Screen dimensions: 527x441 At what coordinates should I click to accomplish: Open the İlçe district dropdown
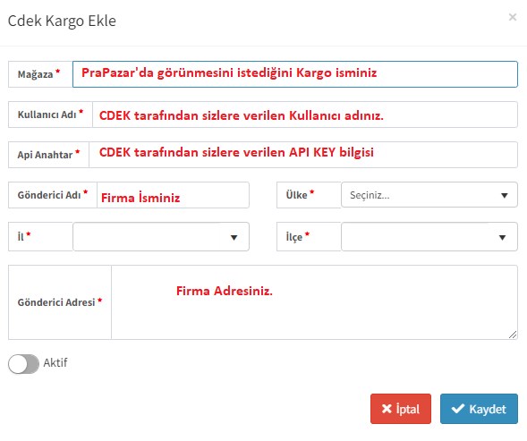click(x=429, y=237)
